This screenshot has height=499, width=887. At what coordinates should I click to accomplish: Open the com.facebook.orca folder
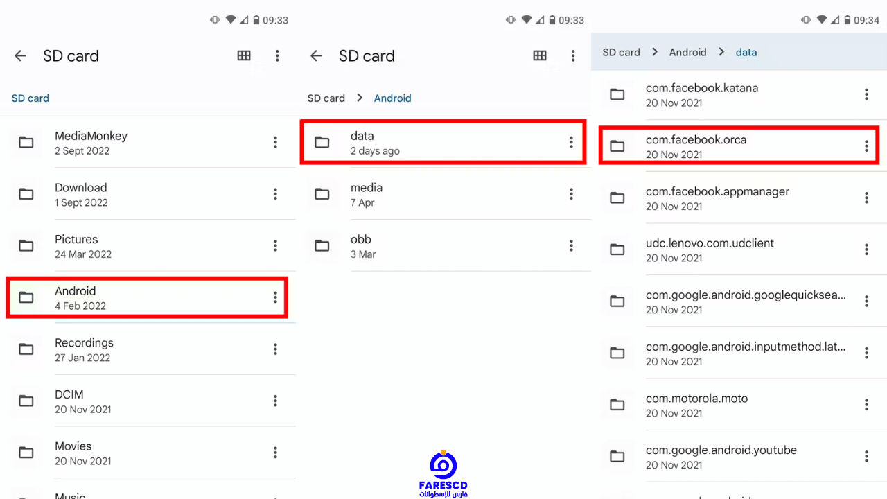739,146
